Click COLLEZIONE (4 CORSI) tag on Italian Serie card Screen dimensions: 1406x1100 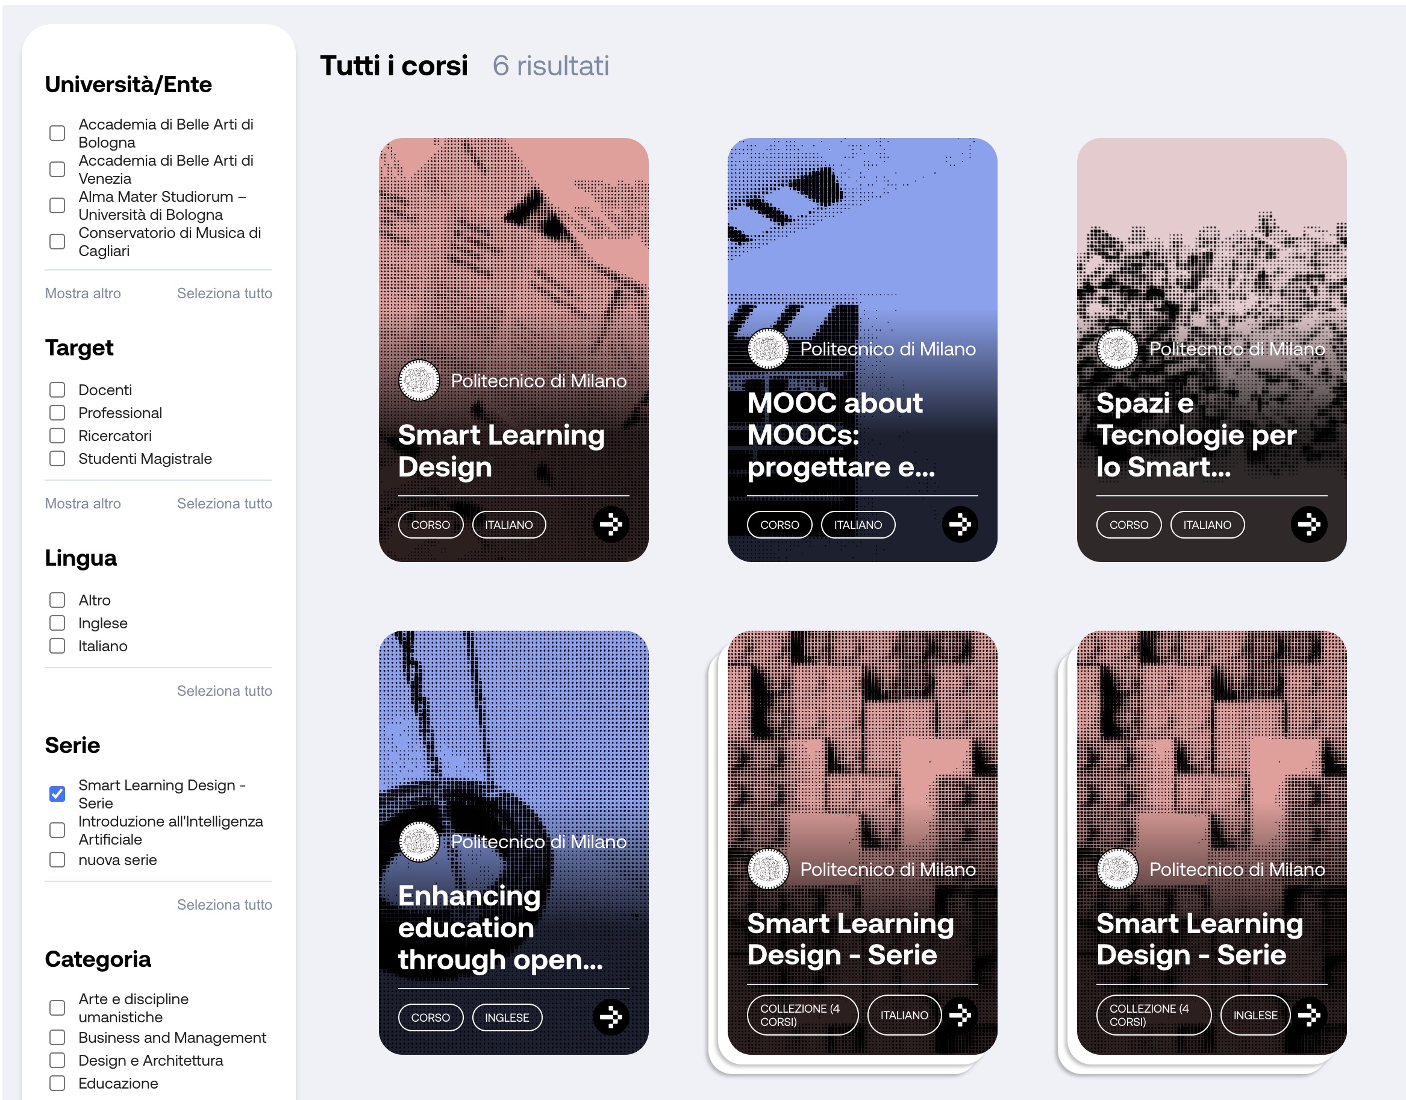pos(802,1015)
